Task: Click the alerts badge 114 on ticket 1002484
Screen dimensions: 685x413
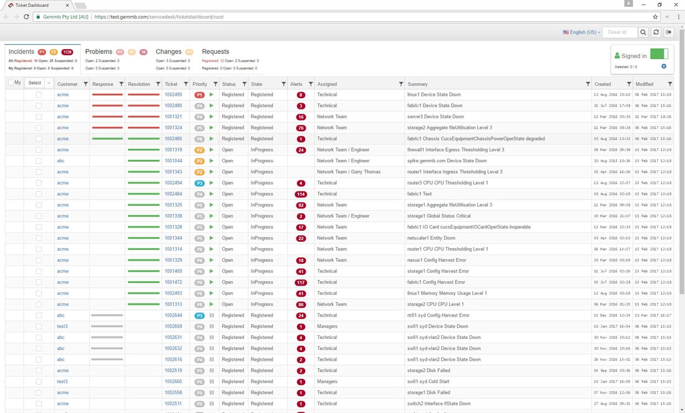Action: pyautogui.click(x=301, y=194)
